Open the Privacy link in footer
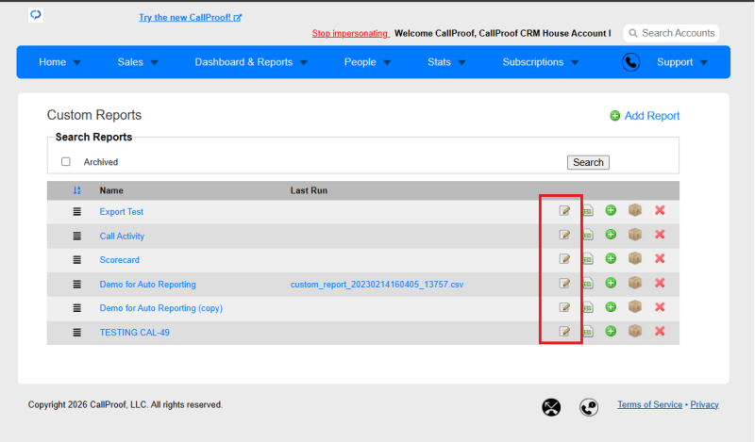 [704, 404]
